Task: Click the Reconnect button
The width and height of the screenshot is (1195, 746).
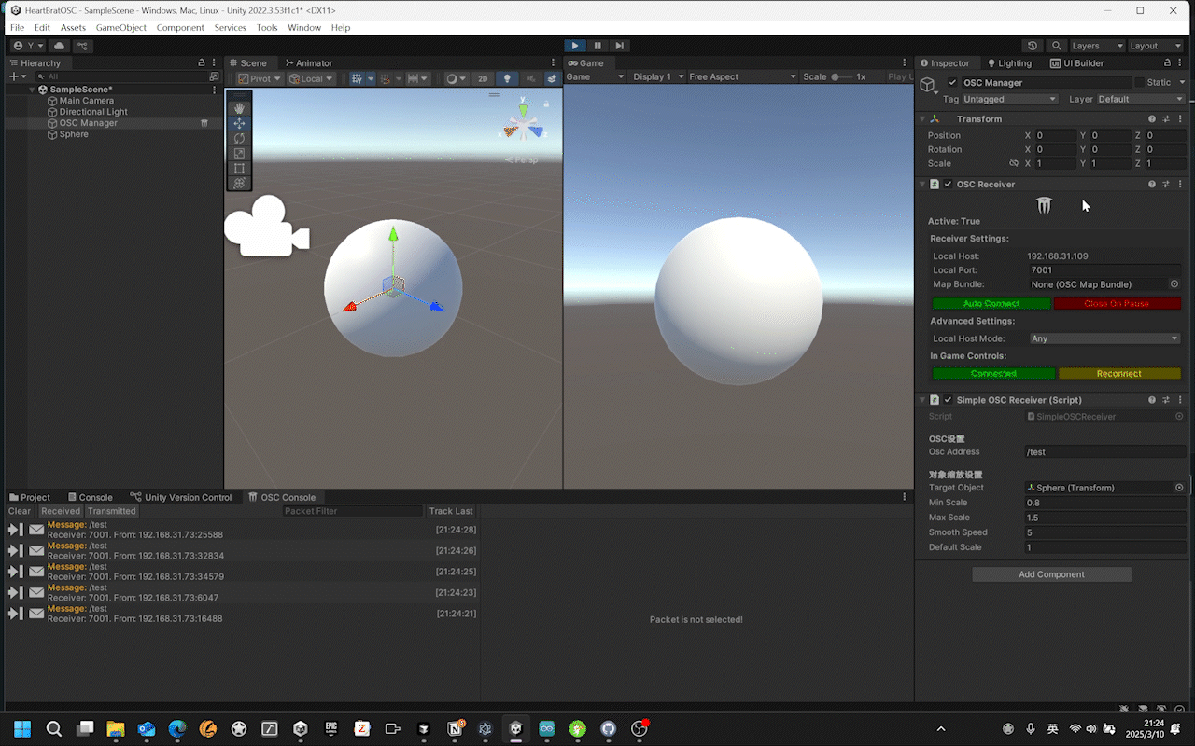Action: click(x=1118, y=374)
